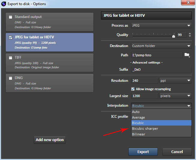Screen dimensions: 196x160
Task: Click the Quality slider handle
Action: pos(173,36)
